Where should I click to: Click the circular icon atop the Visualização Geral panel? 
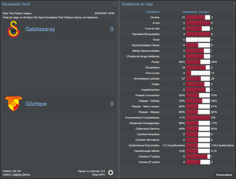[114, 4]
